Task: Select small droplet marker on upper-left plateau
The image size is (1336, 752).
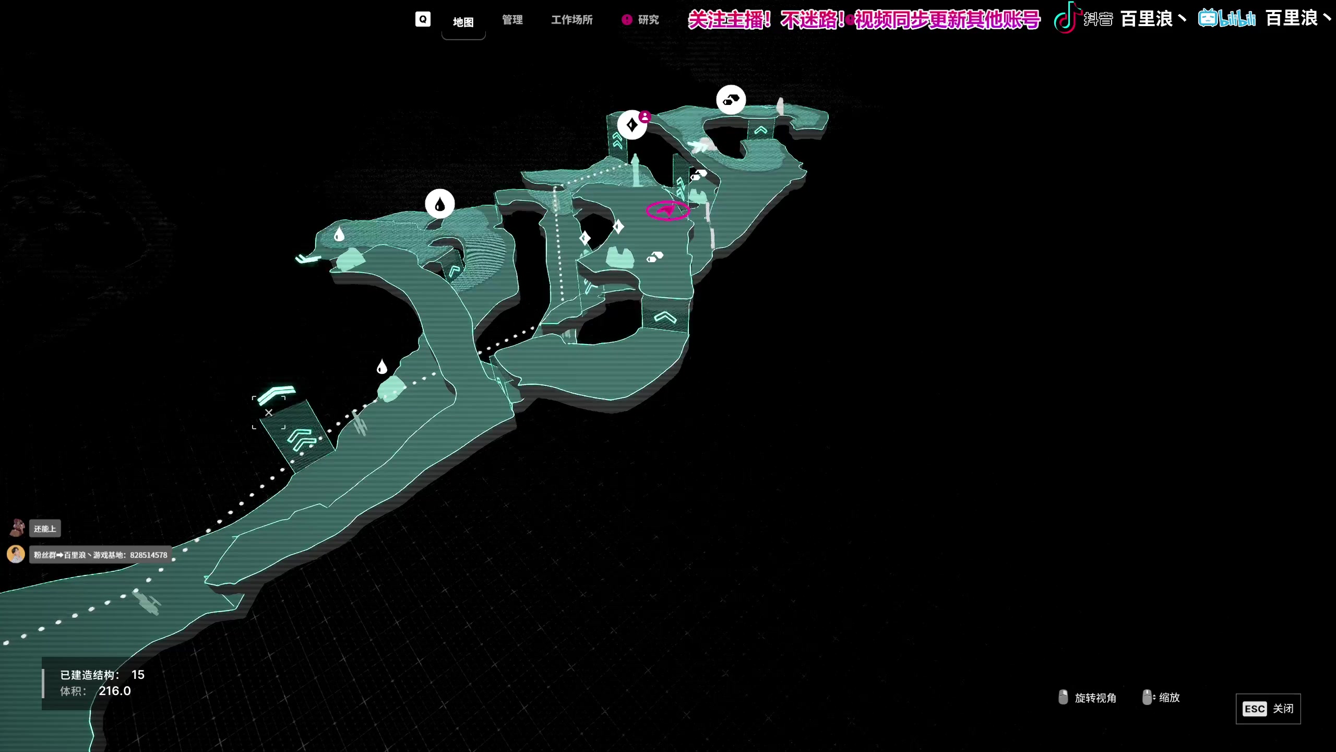Action: [339, 234]
